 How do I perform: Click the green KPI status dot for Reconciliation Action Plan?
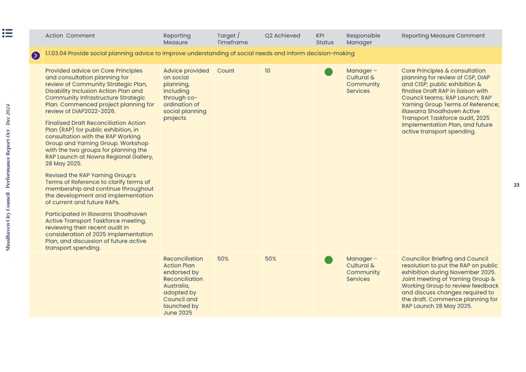pos(328,260)
